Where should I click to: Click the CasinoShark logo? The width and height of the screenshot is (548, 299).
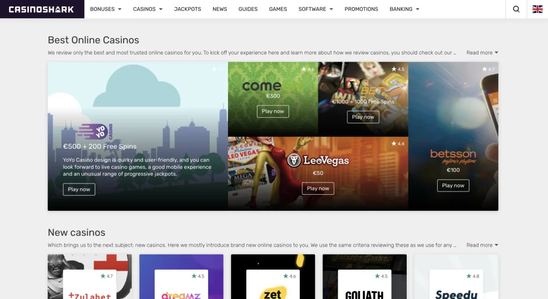[x=41, y=9]
